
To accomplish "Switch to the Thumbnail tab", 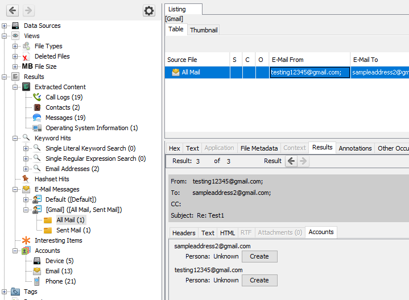I will pos(203,30).
